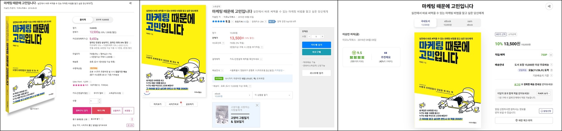Click the three-dot more options icon
562x131 pixels.
pyautogui.click(x=132, y=119)
